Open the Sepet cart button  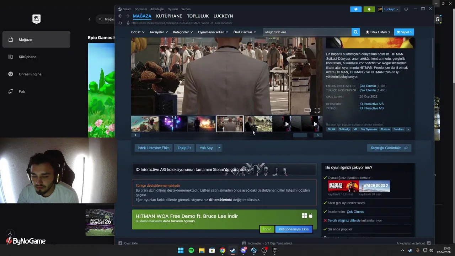point(404,32)
